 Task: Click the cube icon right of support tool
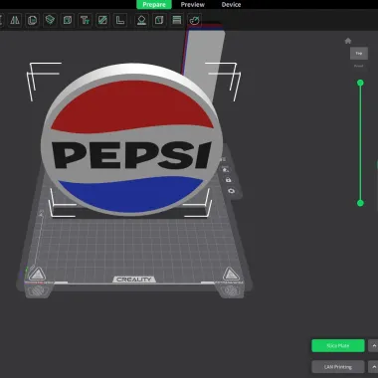[159, 20]
